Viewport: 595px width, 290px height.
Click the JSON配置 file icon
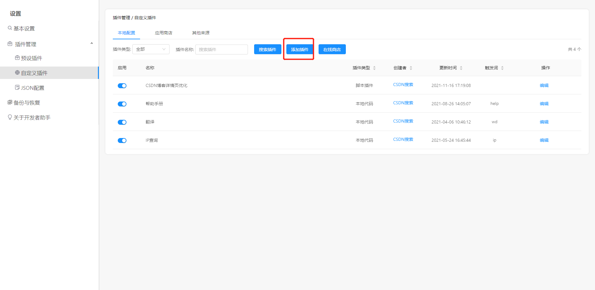click(17, 88)
